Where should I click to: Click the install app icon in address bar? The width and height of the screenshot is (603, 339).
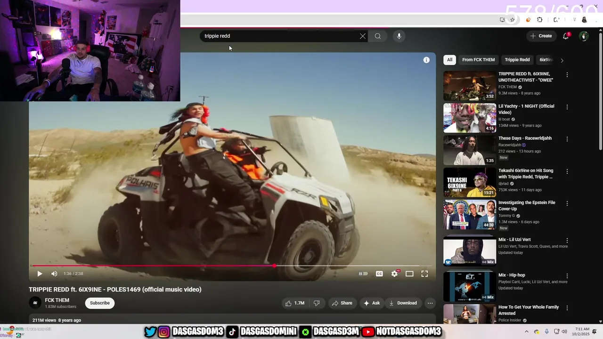pyautogui.click(x=502, y=20)
